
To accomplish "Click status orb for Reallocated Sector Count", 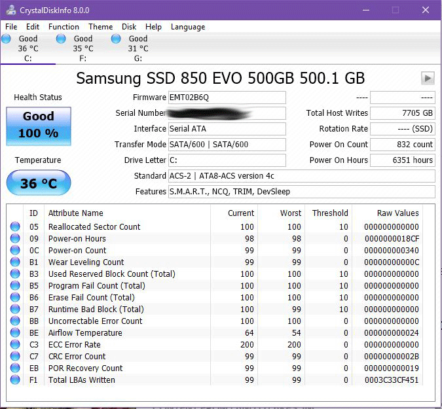I will (x=15, y=226).
